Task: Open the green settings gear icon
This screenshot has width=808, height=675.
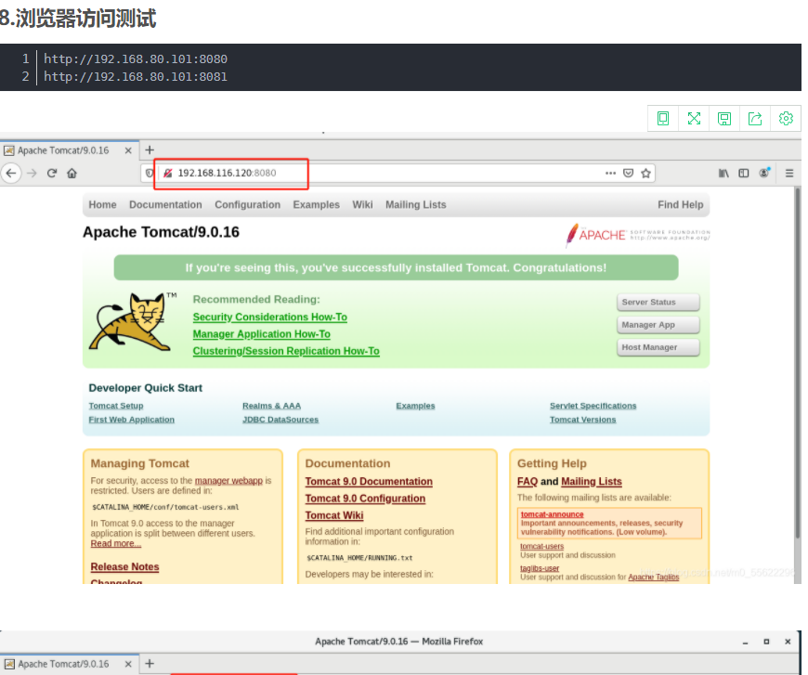Action: coord(786,119)
